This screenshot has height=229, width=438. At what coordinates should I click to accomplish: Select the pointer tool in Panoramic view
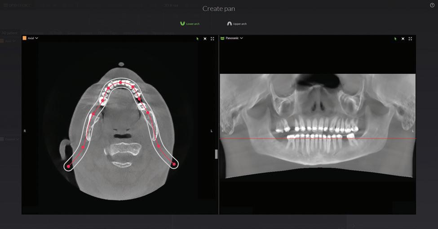click(395, 39)
